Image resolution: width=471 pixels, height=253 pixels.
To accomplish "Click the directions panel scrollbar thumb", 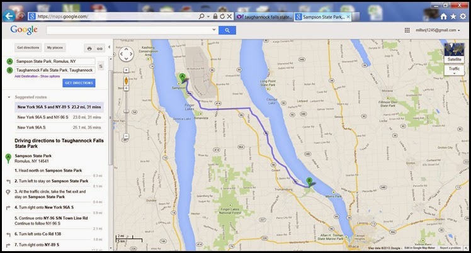I will [x=111, y=118].
